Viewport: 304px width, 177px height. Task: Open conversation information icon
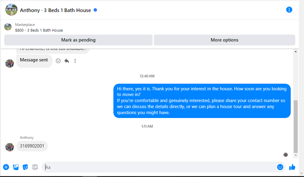tap(289, 10)
